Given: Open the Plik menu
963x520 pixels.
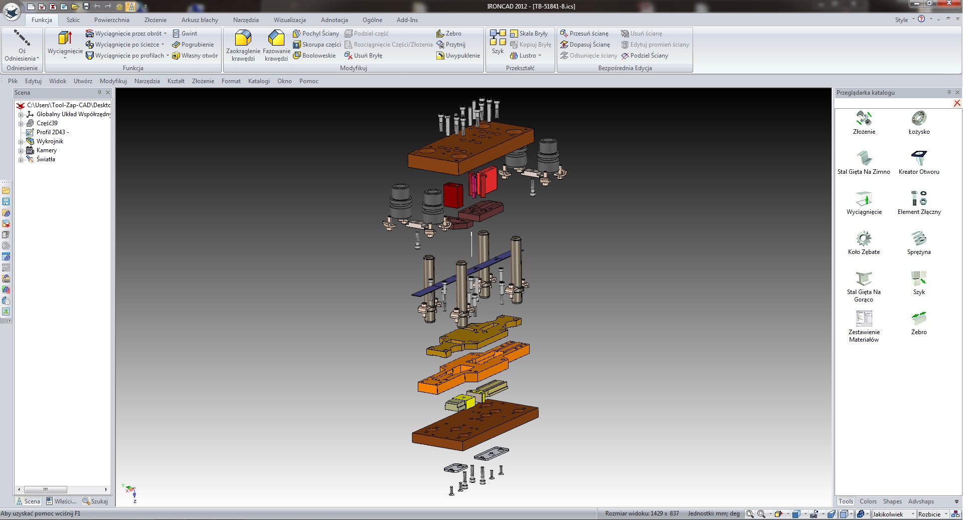Looking at the screenshot, I should (13, 81).
